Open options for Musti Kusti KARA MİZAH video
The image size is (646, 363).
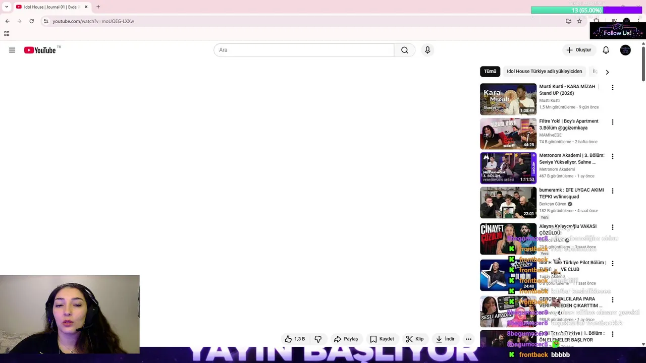point(613,87)
